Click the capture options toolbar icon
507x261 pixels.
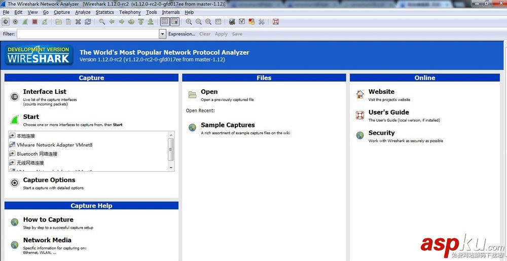[15, 22]
